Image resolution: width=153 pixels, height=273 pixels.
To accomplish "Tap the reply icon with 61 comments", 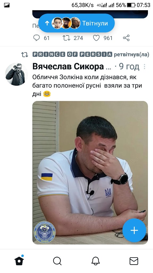I will coord(36,38).
